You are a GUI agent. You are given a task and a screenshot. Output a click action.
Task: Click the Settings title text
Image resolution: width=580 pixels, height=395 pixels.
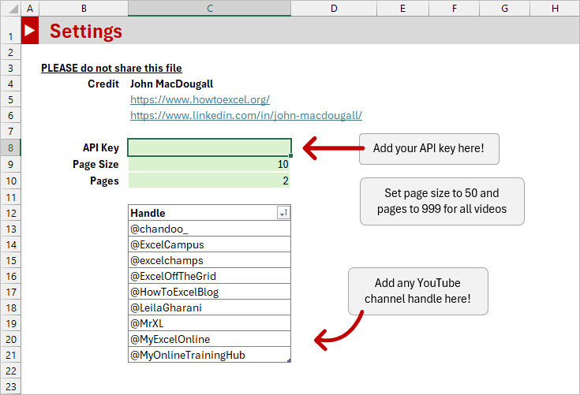(x=86, y=31)
